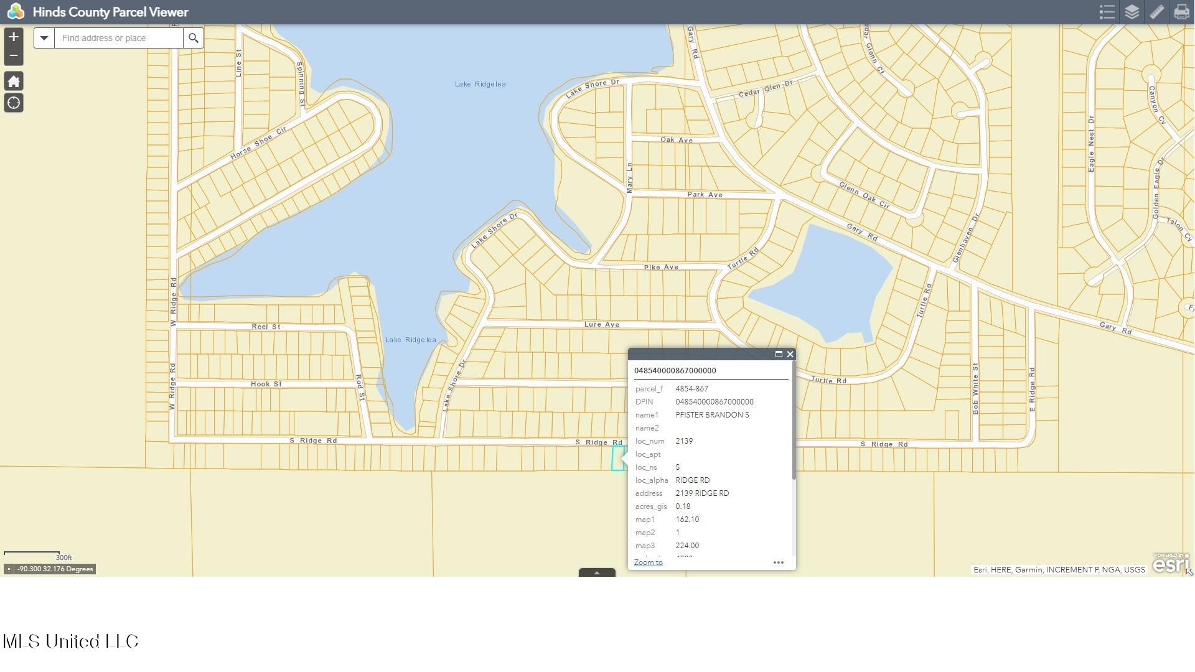This screenshot has height=672, width=1195.
Task: Click the coordinates readout -90.300 32.176
Action: click(x=55, y=569)
